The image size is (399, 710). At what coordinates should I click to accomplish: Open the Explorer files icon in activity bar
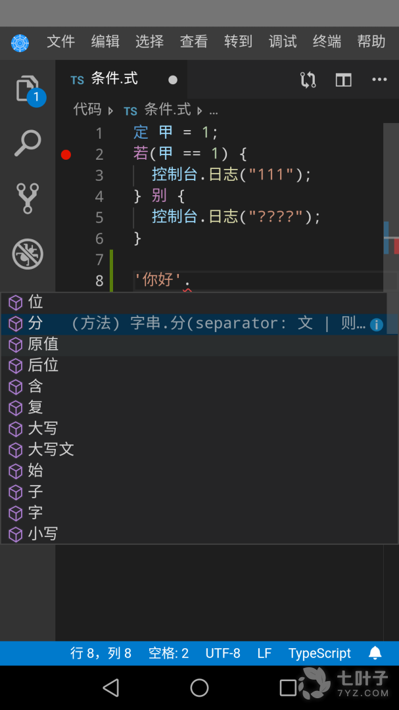point(28,90)
